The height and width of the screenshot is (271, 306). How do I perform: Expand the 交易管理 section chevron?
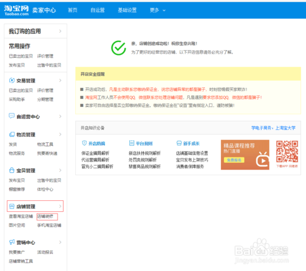point(60,81)
